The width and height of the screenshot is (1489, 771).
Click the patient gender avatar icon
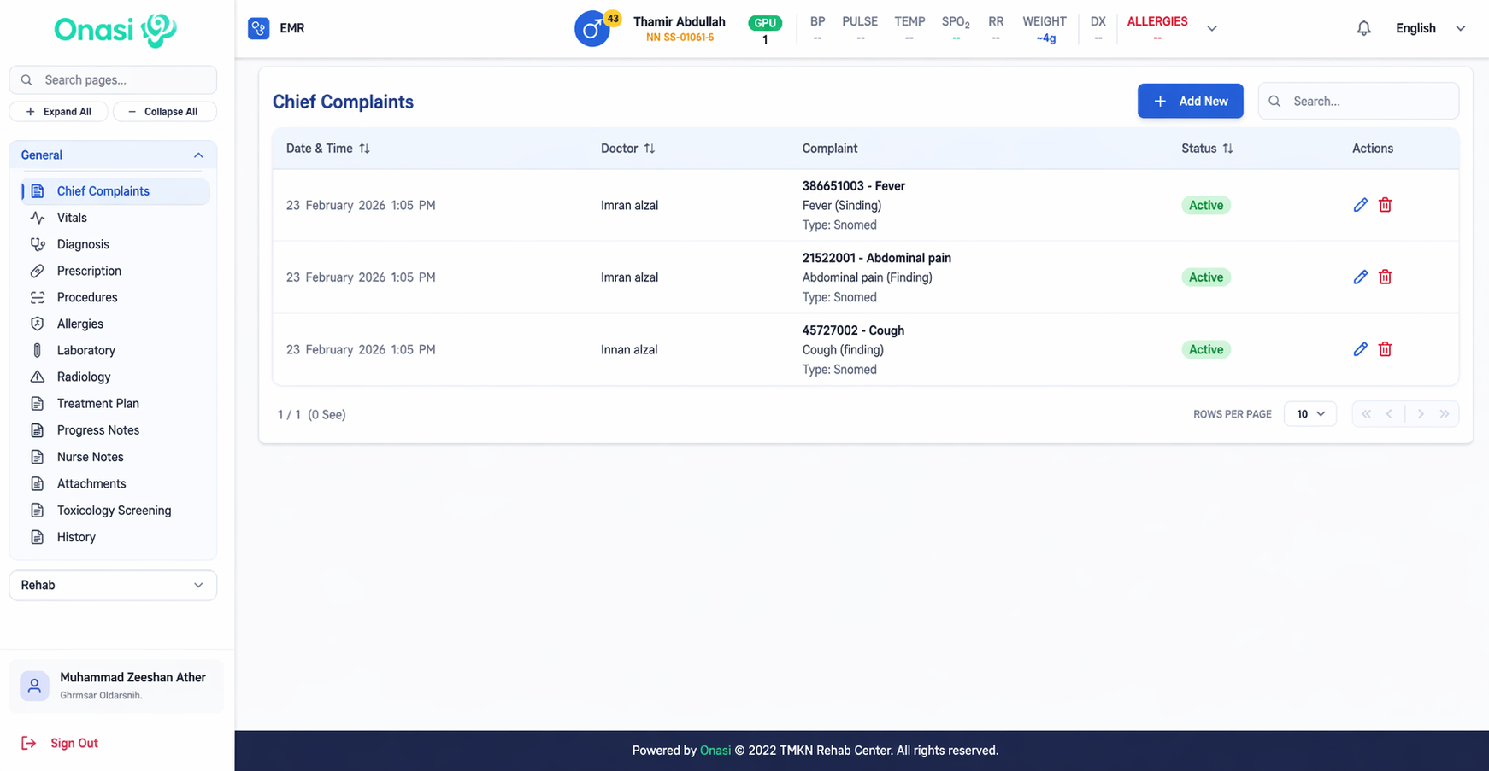click(591, 30)
